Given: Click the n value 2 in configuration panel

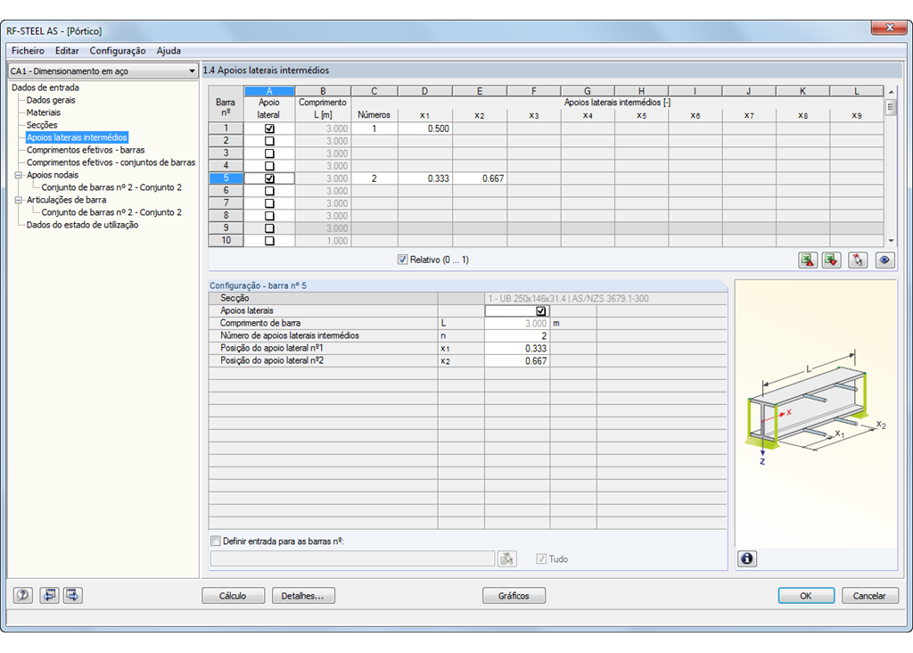Looking at the screenshot, I should click(x=517, y=336).
